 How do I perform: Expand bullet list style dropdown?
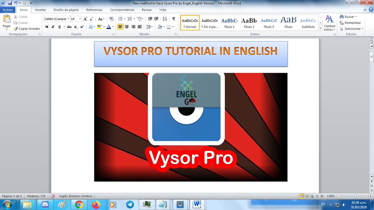[124, 19]
